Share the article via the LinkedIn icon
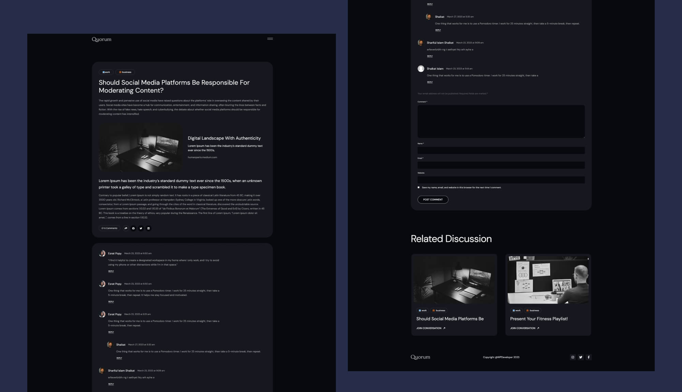Image resolution: width=682 pixels, height=392 pixels. tap(148, 228)
